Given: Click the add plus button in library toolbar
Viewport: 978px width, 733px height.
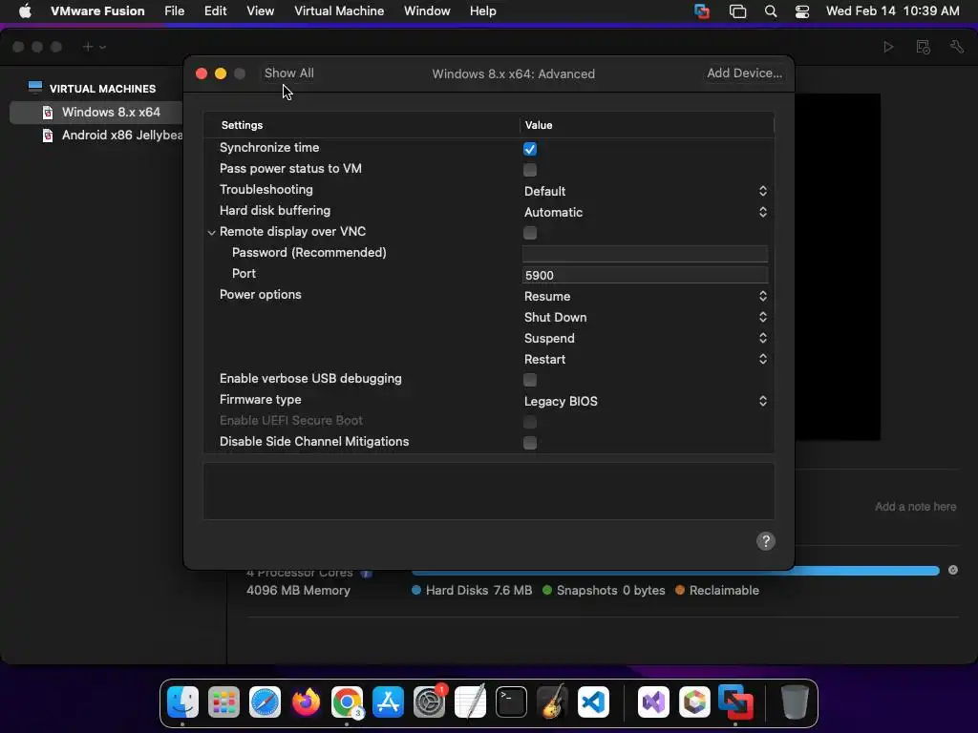Looking at the screenshot, I should (x=88, y=47).
